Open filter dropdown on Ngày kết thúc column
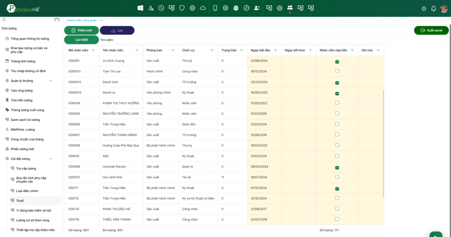The height and width of the screenshot is (237, 451). [311, 50]
